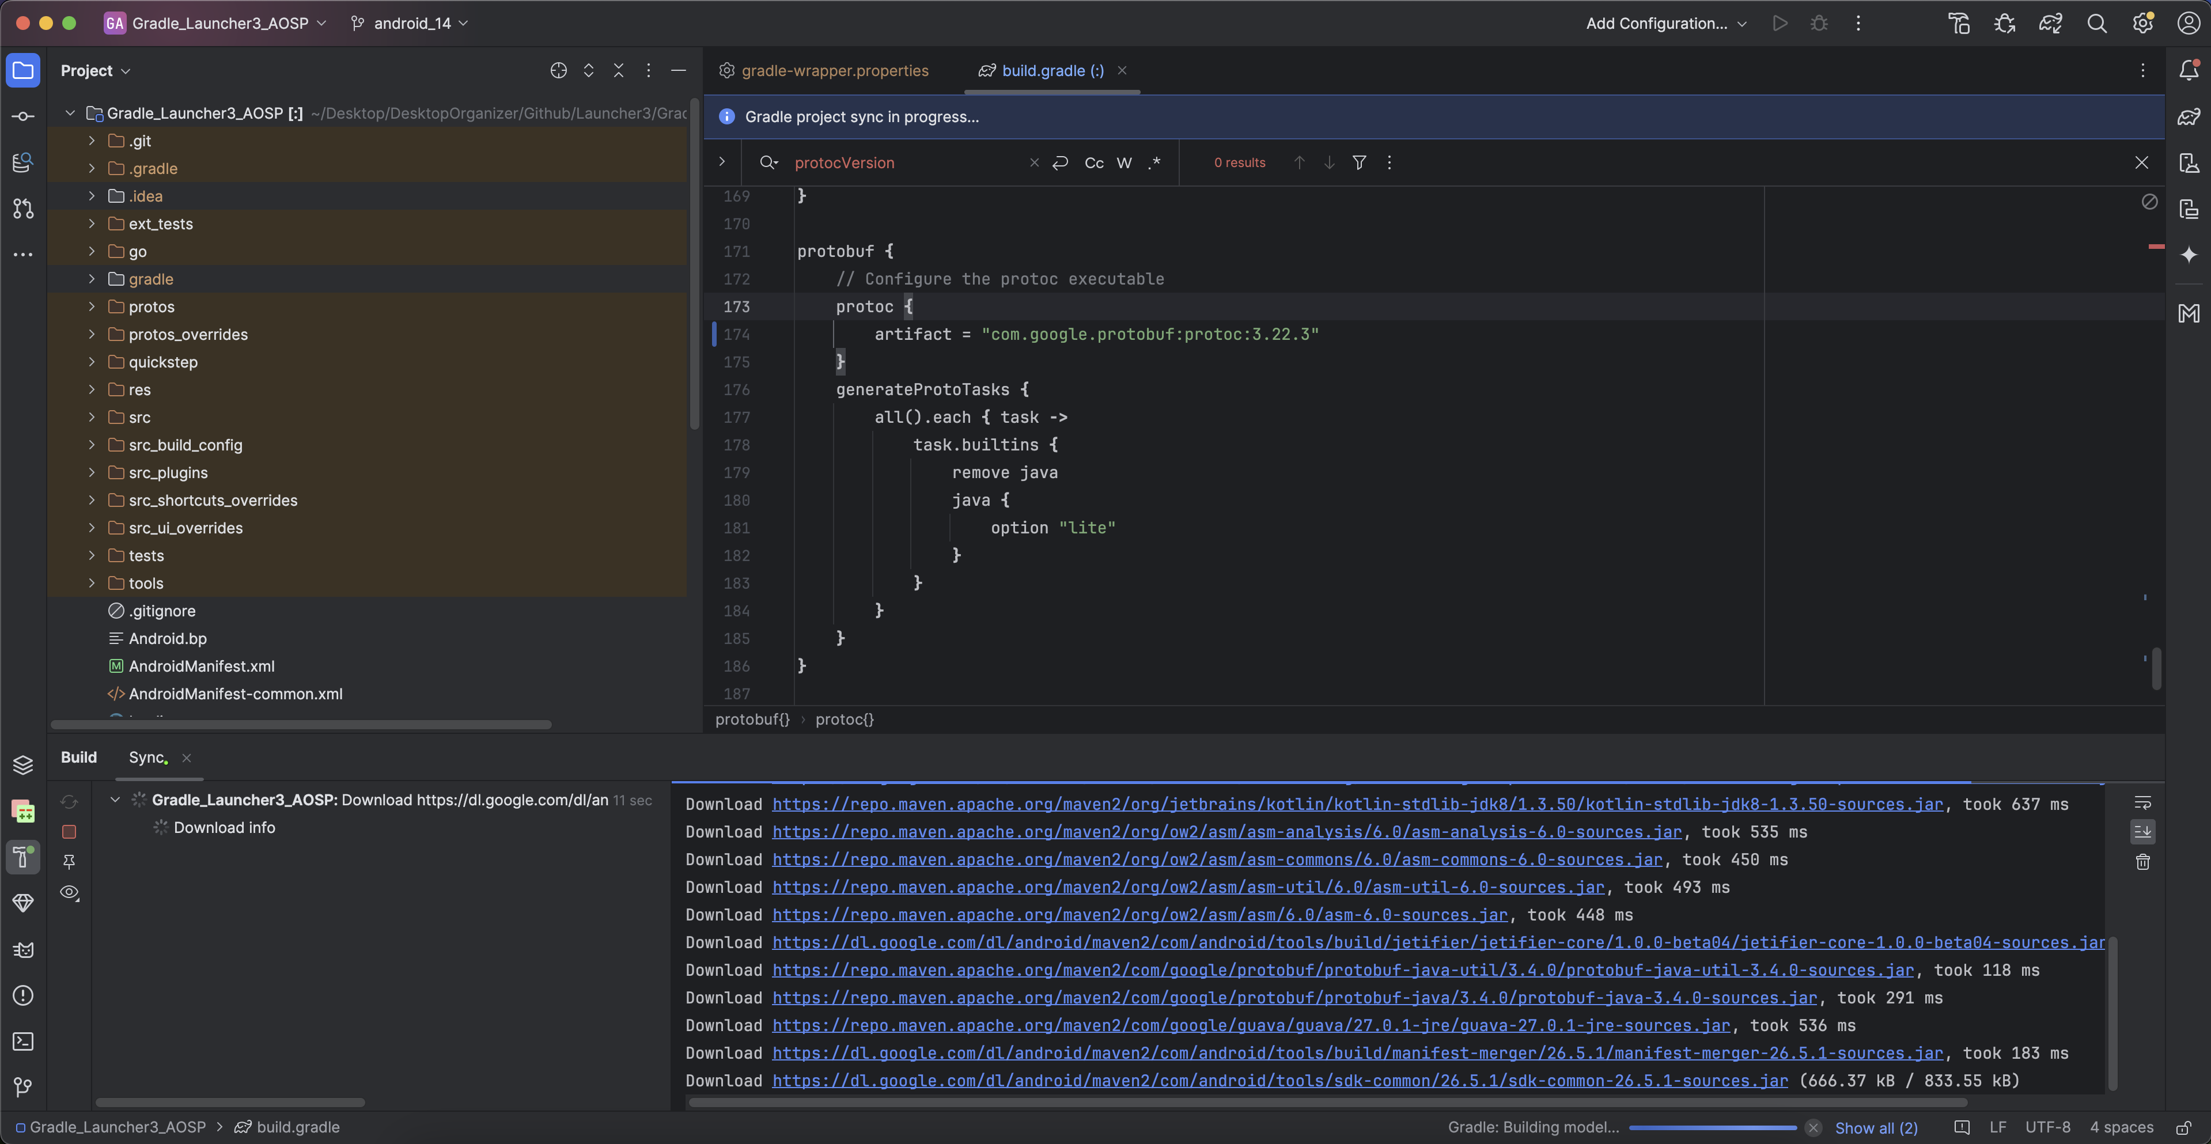The image size is (2211, 1144).
Task: Collapse all in Project panel
Action: pyautogui.click(x=618, y=70)
